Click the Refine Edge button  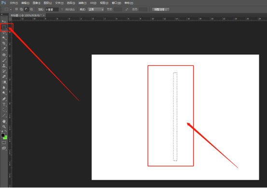click(x=161, y=10)
